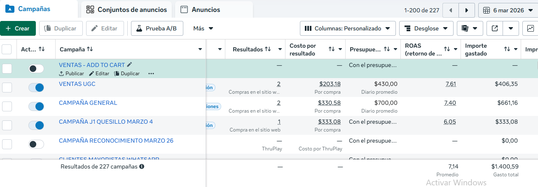Screen dimensions: 538x187
Task: Turn off the VENTAS UGC campaign toggle
Action: point(36,88)
